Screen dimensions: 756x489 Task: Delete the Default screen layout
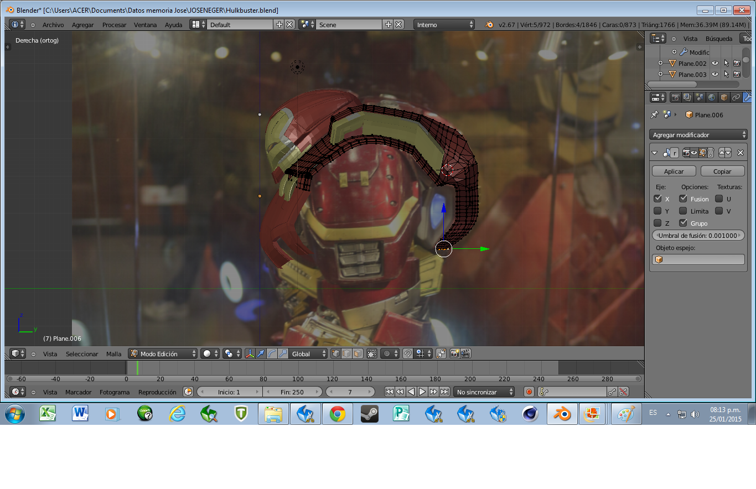(289, 25)
